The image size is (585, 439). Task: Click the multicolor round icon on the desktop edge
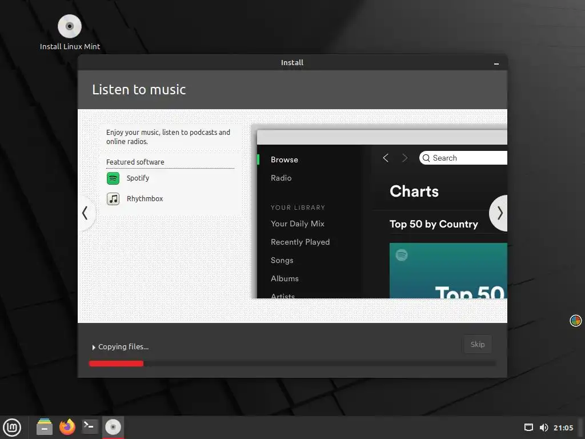(x=576, y=320)
